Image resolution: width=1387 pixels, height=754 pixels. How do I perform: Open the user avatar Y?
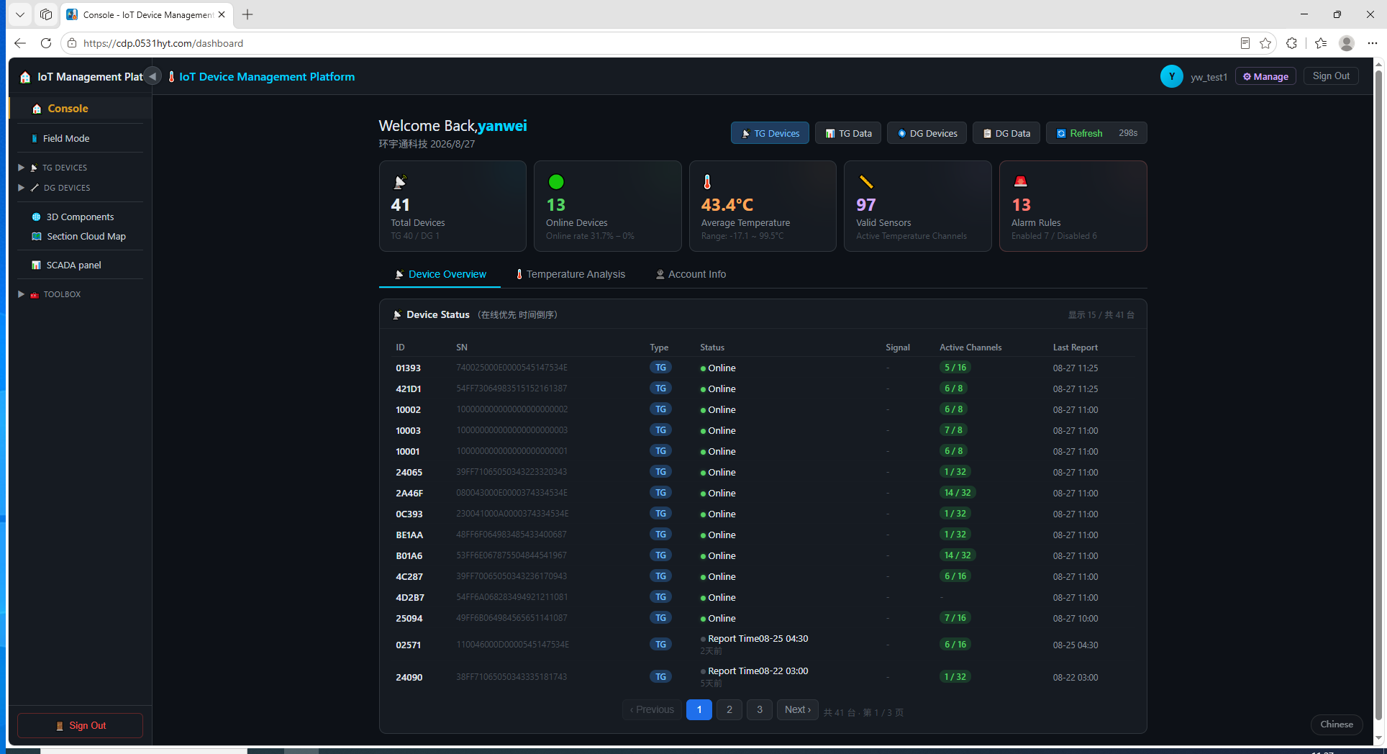pyautogui.click(x=1171, y=76)
